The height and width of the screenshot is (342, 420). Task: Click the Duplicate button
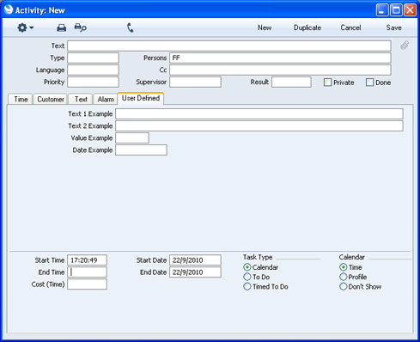tap(307, 27)
